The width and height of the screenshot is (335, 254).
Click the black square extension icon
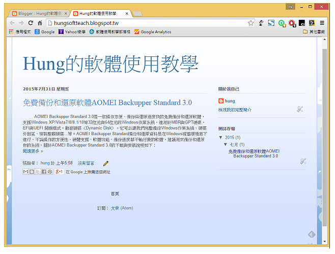pyautogui.click(x=302, y=23)
